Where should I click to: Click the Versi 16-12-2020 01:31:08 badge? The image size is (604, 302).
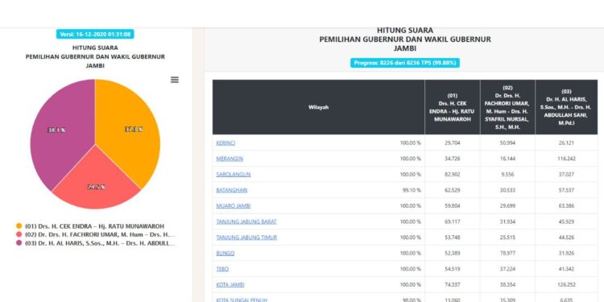tap(95, 35)
